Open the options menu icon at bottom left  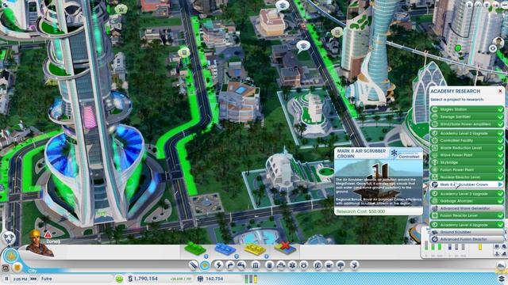pyautogui.click(x=6, y=268)
